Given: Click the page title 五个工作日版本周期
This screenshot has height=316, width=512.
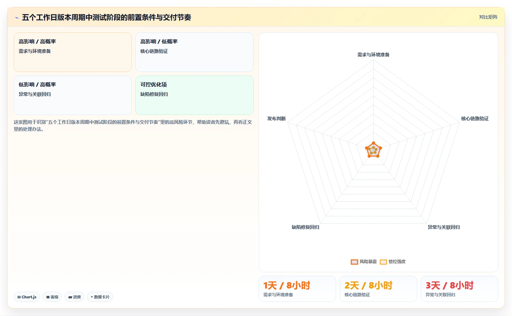Looking at the screenshot, I should 106,17.
